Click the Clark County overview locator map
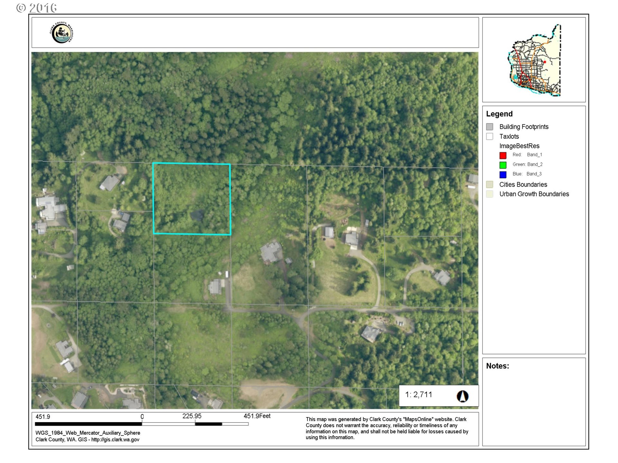Image resolution: width=618 pixels, height=463 pixels. (x=534, y=60)
